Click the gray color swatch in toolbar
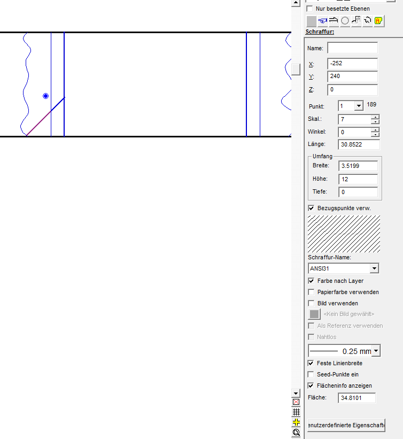403x439 pixels. [x=311, y=21]
